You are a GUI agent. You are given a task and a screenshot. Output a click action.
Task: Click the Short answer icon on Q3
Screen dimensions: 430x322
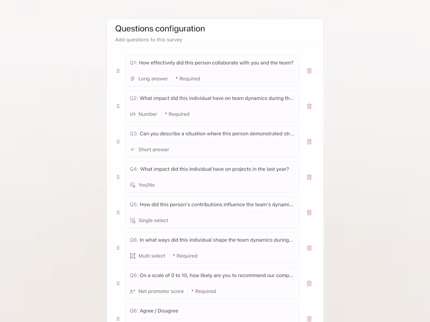132,149
